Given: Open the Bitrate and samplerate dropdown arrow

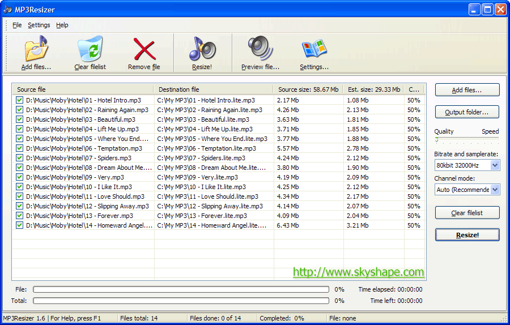Looking at the screenshot, I should point(495,165).
